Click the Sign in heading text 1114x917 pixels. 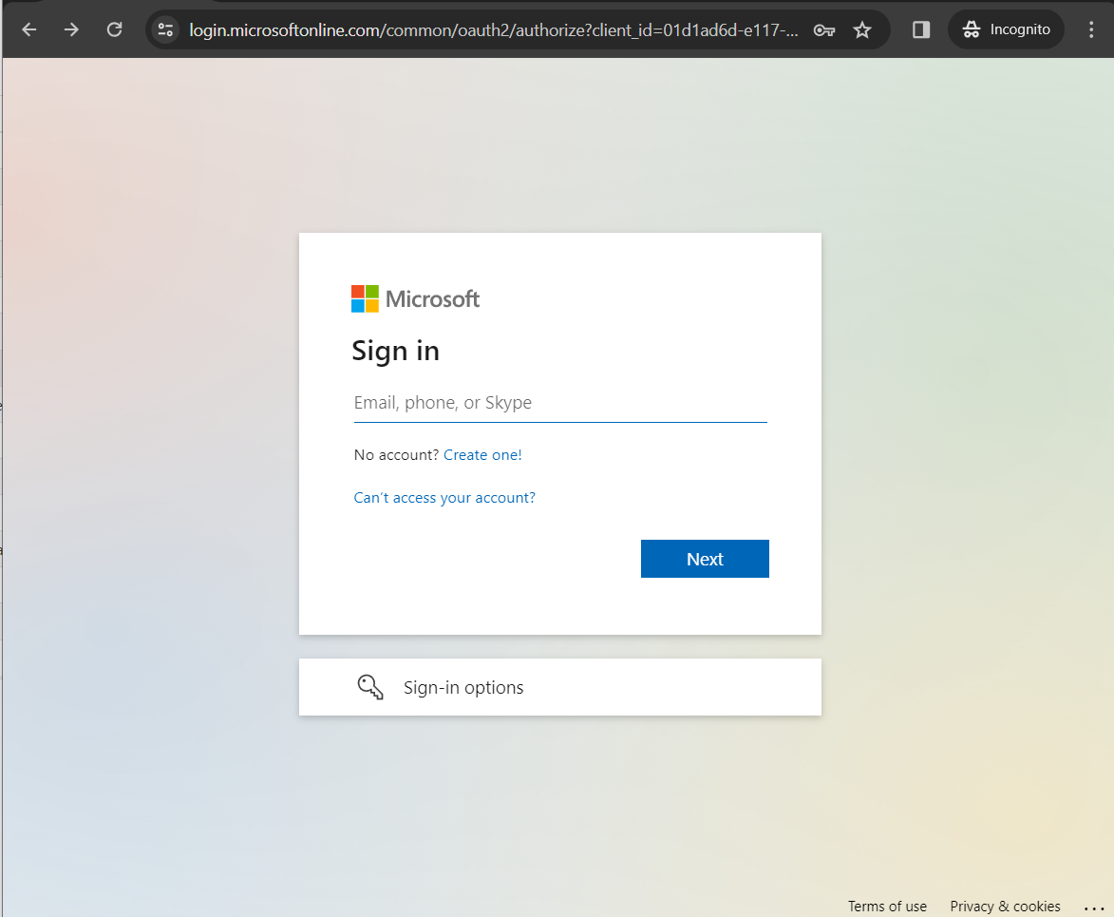point(396,352)
